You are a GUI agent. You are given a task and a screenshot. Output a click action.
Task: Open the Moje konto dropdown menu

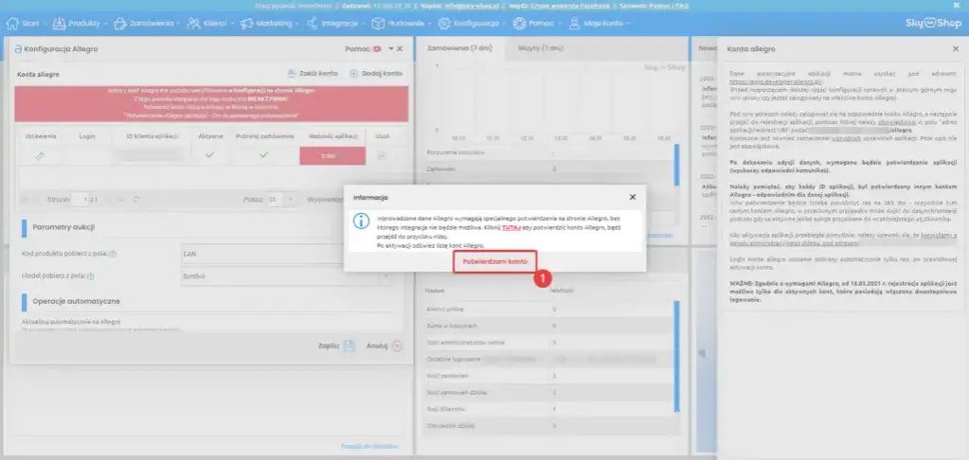[x=600, y=24]
